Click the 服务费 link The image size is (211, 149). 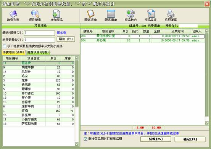[61, 33]
